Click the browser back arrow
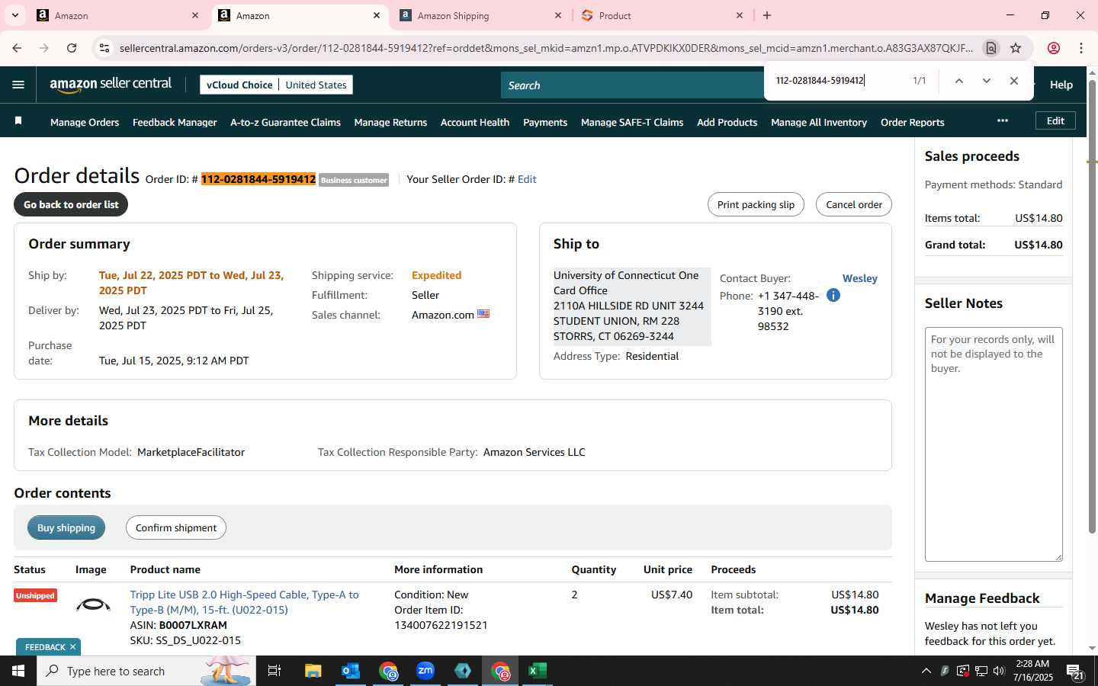This screenshot has width=1098, height=686. pyautogui.click(x=17, y=48)
